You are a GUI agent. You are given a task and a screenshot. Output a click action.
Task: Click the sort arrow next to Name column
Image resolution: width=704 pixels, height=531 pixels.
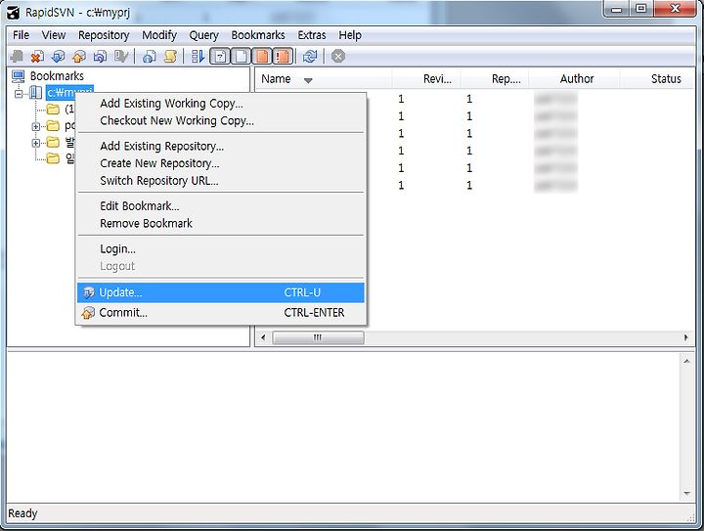308,81
